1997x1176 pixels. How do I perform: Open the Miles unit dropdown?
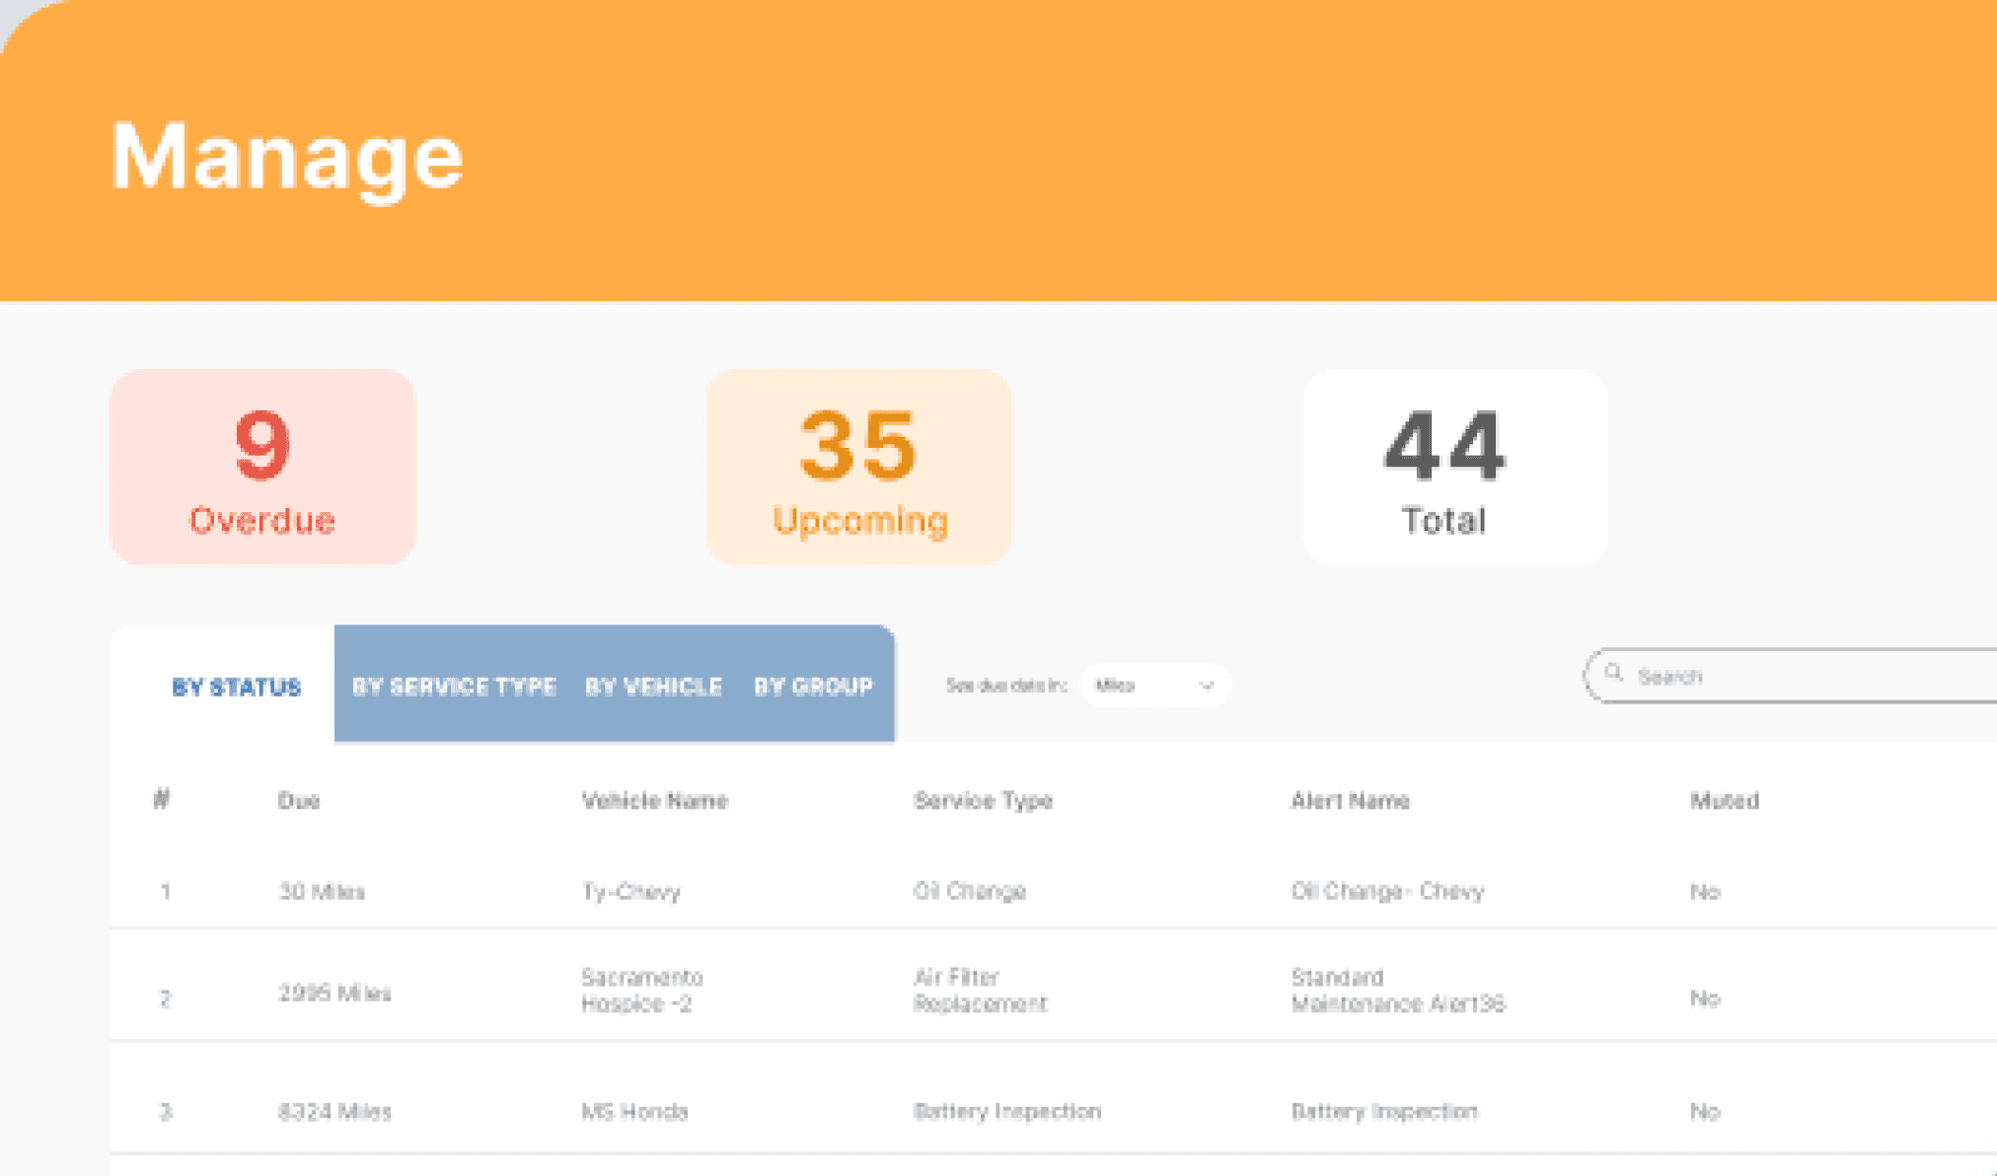click(x=1155, y=686)
